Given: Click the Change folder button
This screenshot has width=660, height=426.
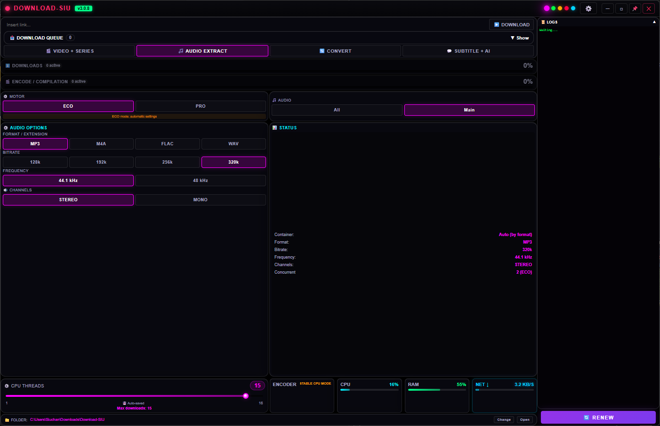Looking at the screenshot, I should coord(504,420).
